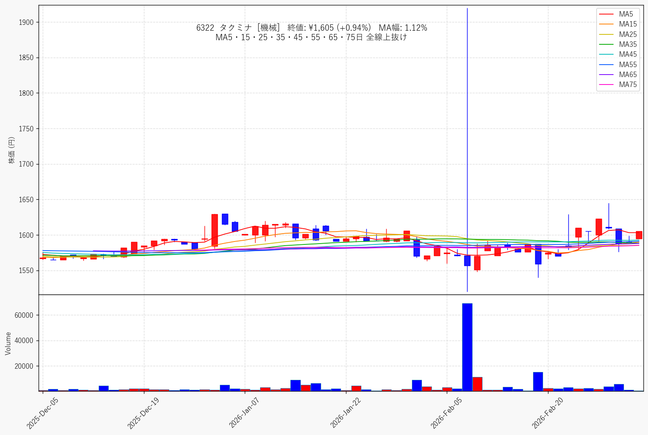The height and width of the screenshot is (435, 648).
Task: Click the 2026-Jan-22 date label
Action: [346, 413]
